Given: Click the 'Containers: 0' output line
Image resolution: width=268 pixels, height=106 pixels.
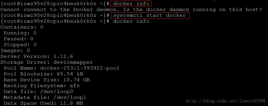Looking at the screenshot, I should click(x=22, y=27).
